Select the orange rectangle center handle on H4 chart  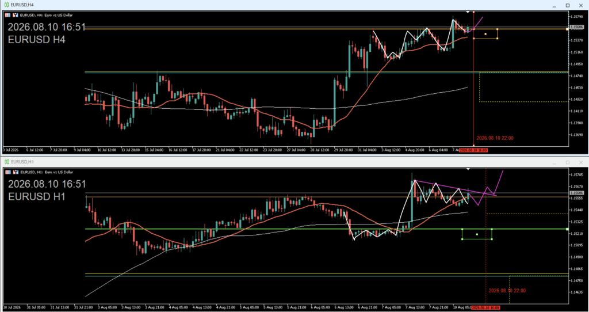point(485,34)
